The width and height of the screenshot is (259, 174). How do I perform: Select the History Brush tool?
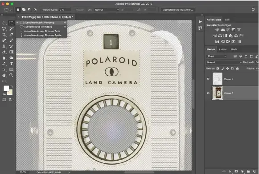[11, 46]
